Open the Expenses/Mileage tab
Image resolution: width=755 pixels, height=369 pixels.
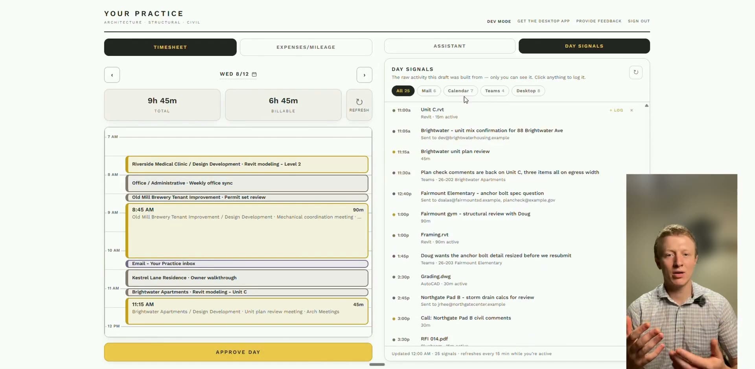306,47
